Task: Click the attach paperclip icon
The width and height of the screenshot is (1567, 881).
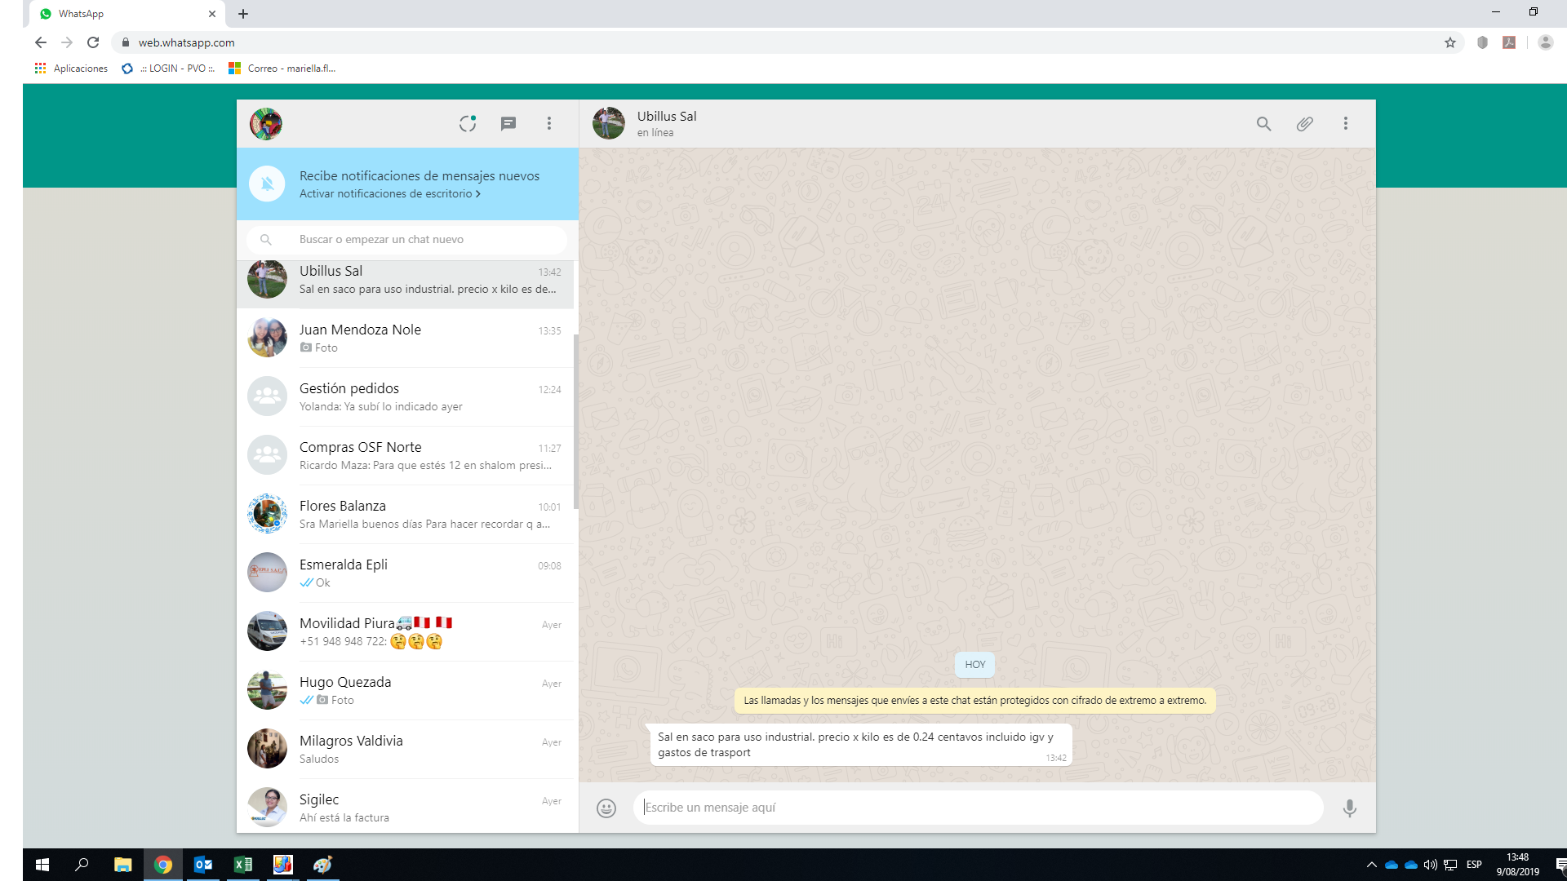Action: (x=1304, y=124)
